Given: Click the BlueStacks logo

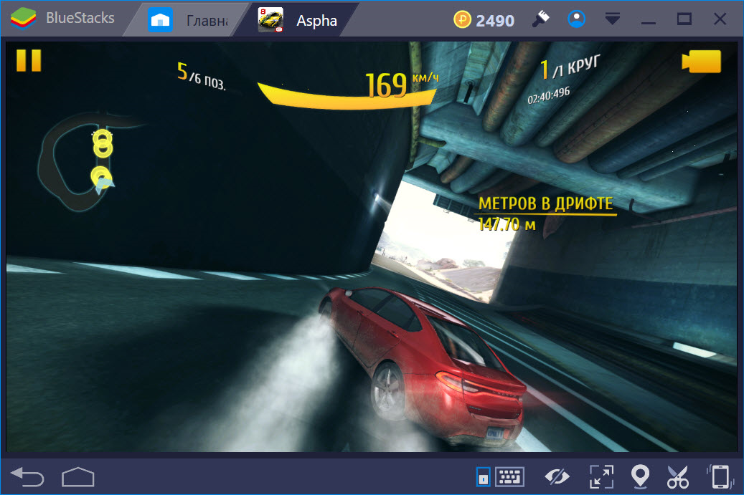Looking at the screenshot, I should pyautogui.click(x=24, y=19).
